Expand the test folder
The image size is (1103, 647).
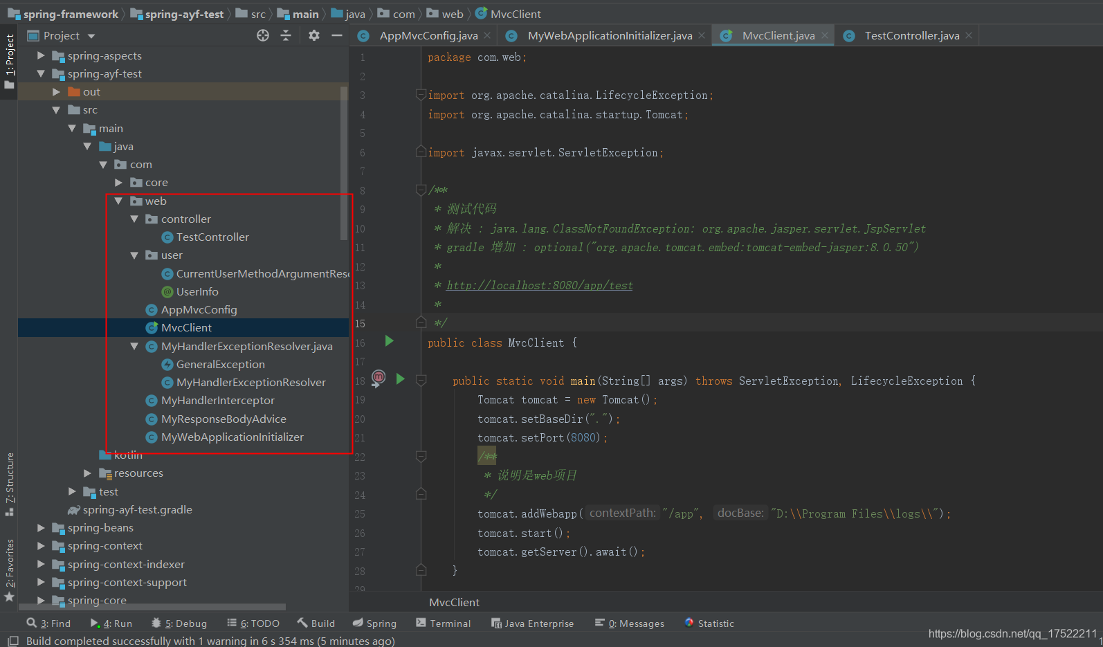pyautogui.click(x=72, y=491)
